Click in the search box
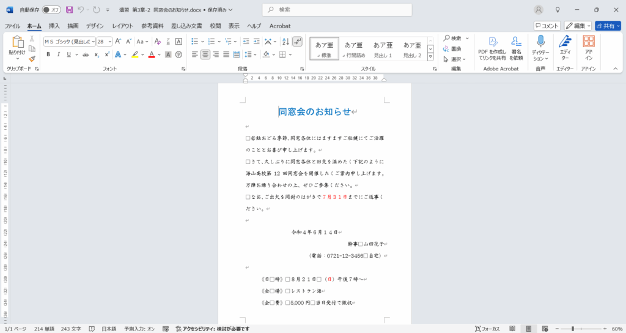Viewport: 626px width, 333px height. (337, 10)
